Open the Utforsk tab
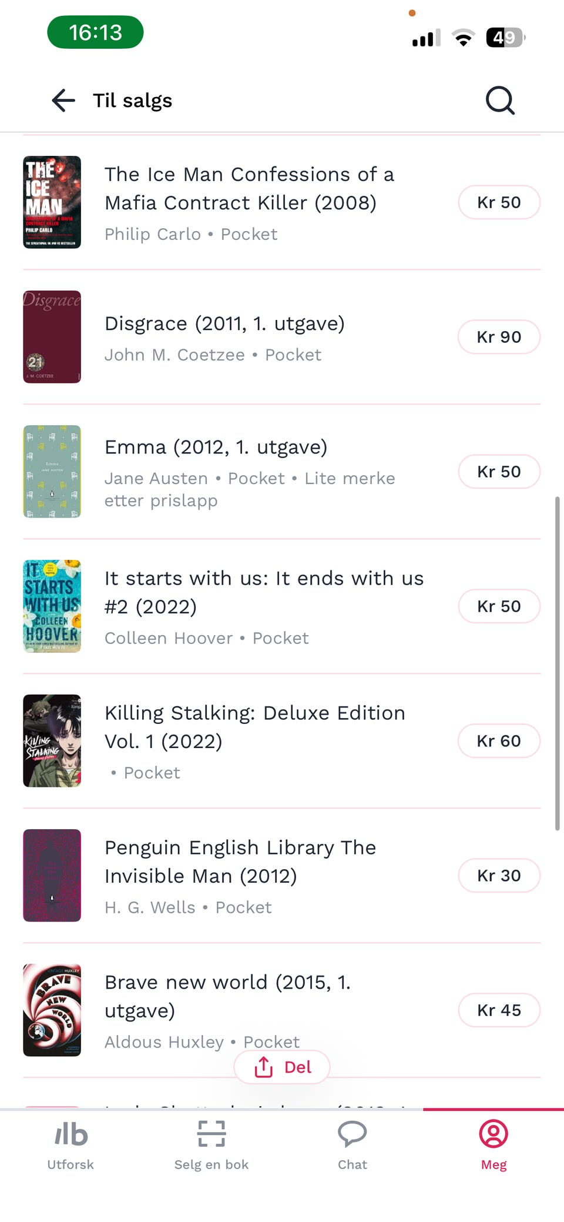This screenshot has width=564, height=1222. click(70, 1144)
